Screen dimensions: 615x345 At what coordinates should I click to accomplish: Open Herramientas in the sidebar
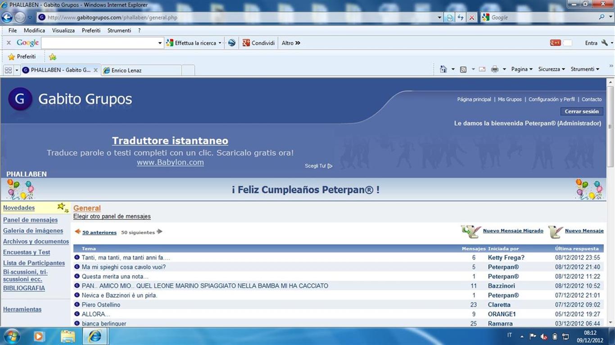pyautogui.click(x=23, y=309)
